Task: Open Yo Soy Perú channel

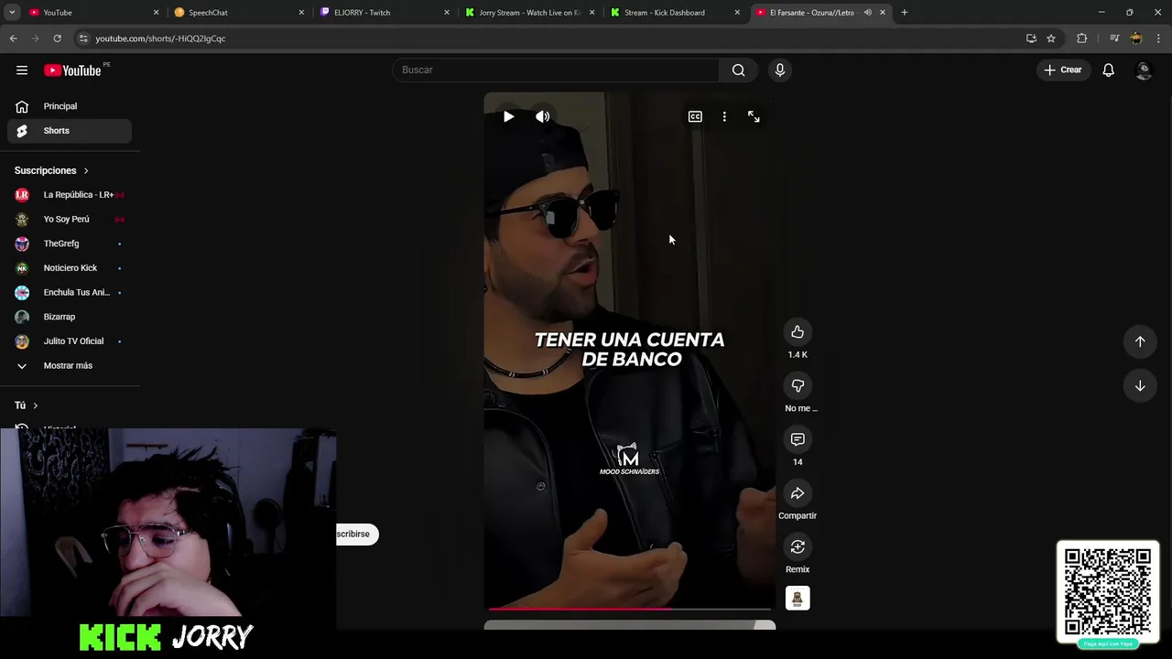Action: 70,220
